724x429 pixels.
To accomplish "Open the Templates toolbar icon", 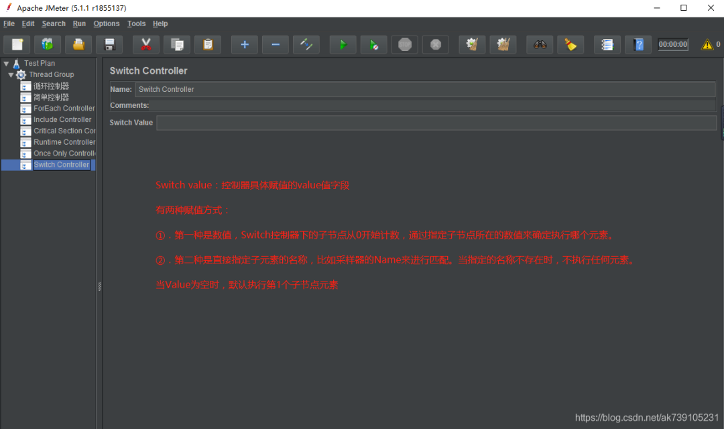I will click(47, 44).
